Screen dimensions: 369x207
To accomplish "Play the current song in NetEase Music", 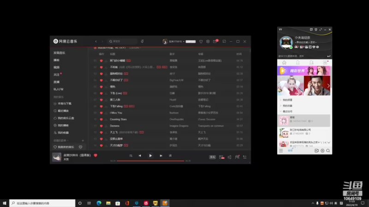I will click(150, 155).
